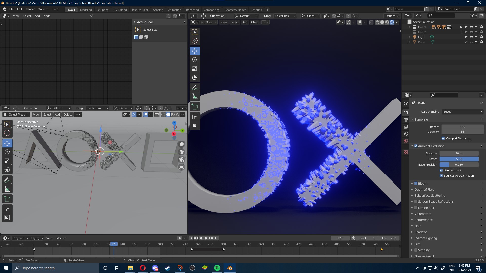Select the Scale tool in lower-left viewport
Screen dimensions: 486x273
click(7, 161)
